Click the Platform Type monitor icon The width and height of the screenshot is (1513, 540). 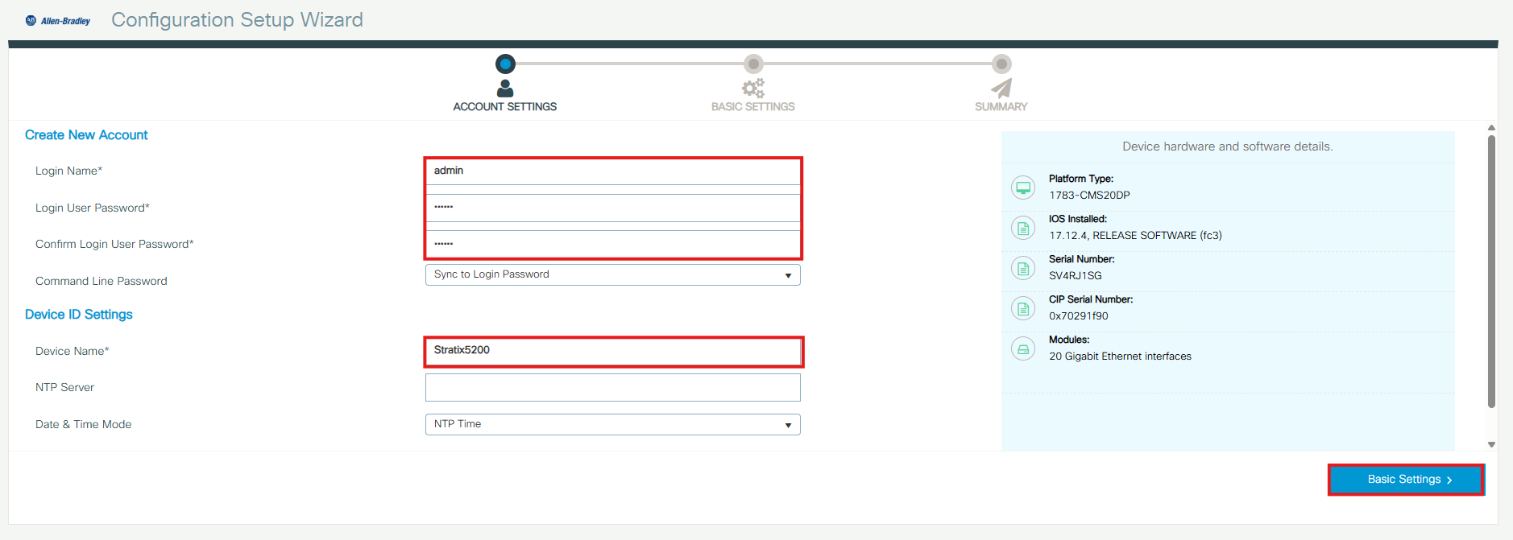[1023, 188]
